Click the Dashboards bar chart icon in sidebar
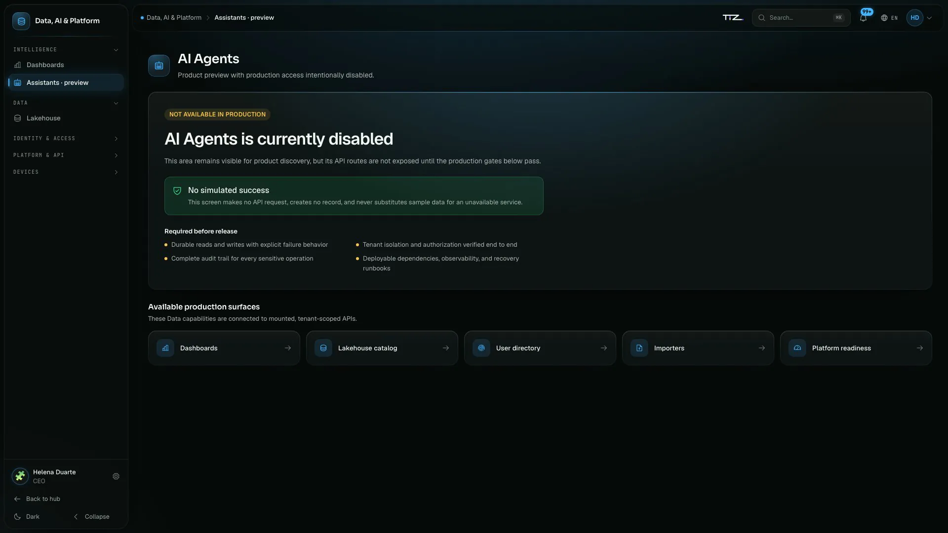 point(18,65)
